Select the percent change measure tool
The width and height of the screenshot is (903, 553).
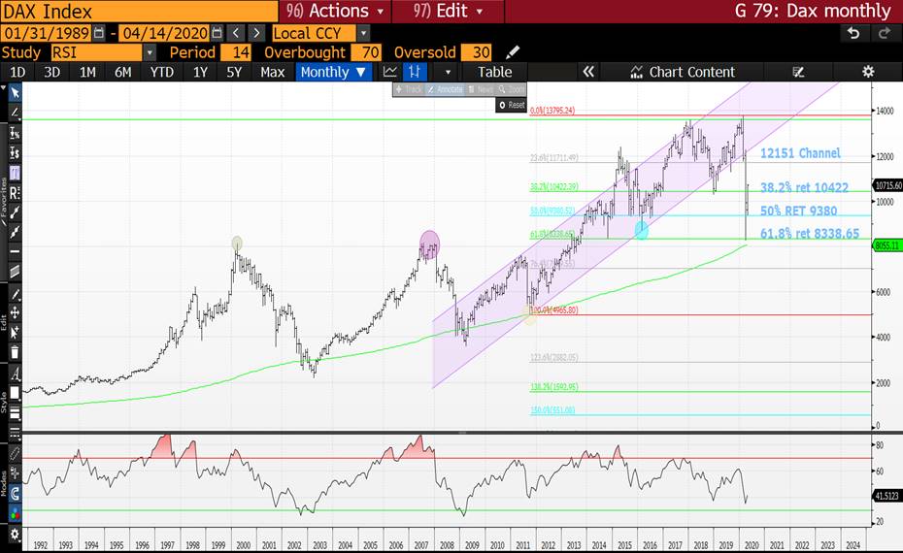[15, 133]
